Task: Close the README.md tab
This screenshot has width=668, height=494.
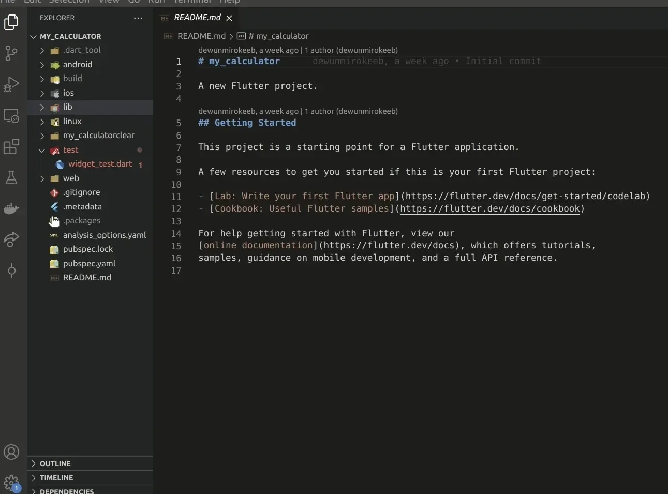Action: (x=229, y=18)
